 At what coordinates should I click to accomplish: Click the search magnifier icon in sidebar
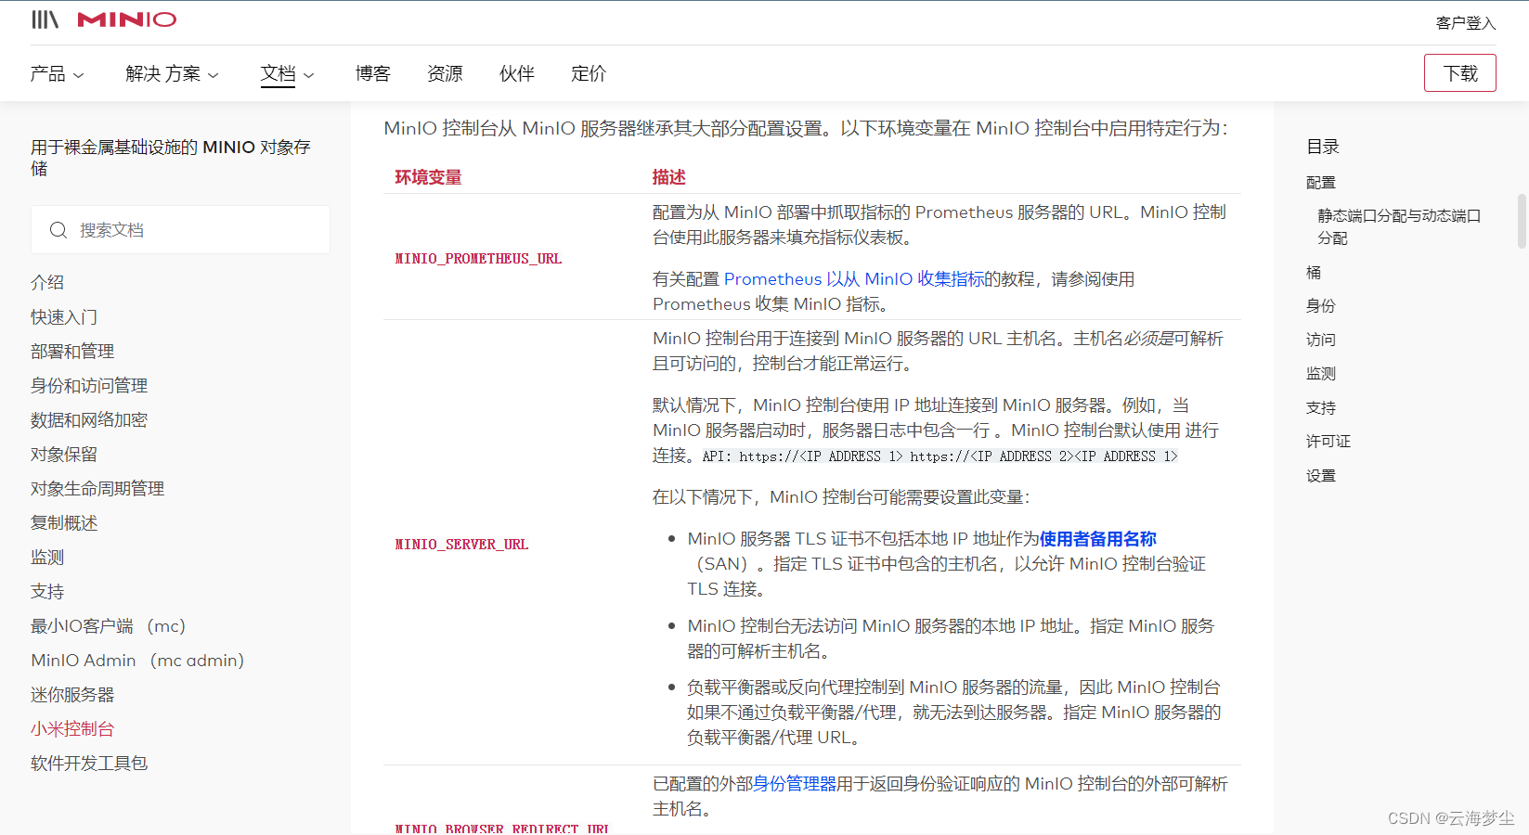tap(58, 230)
